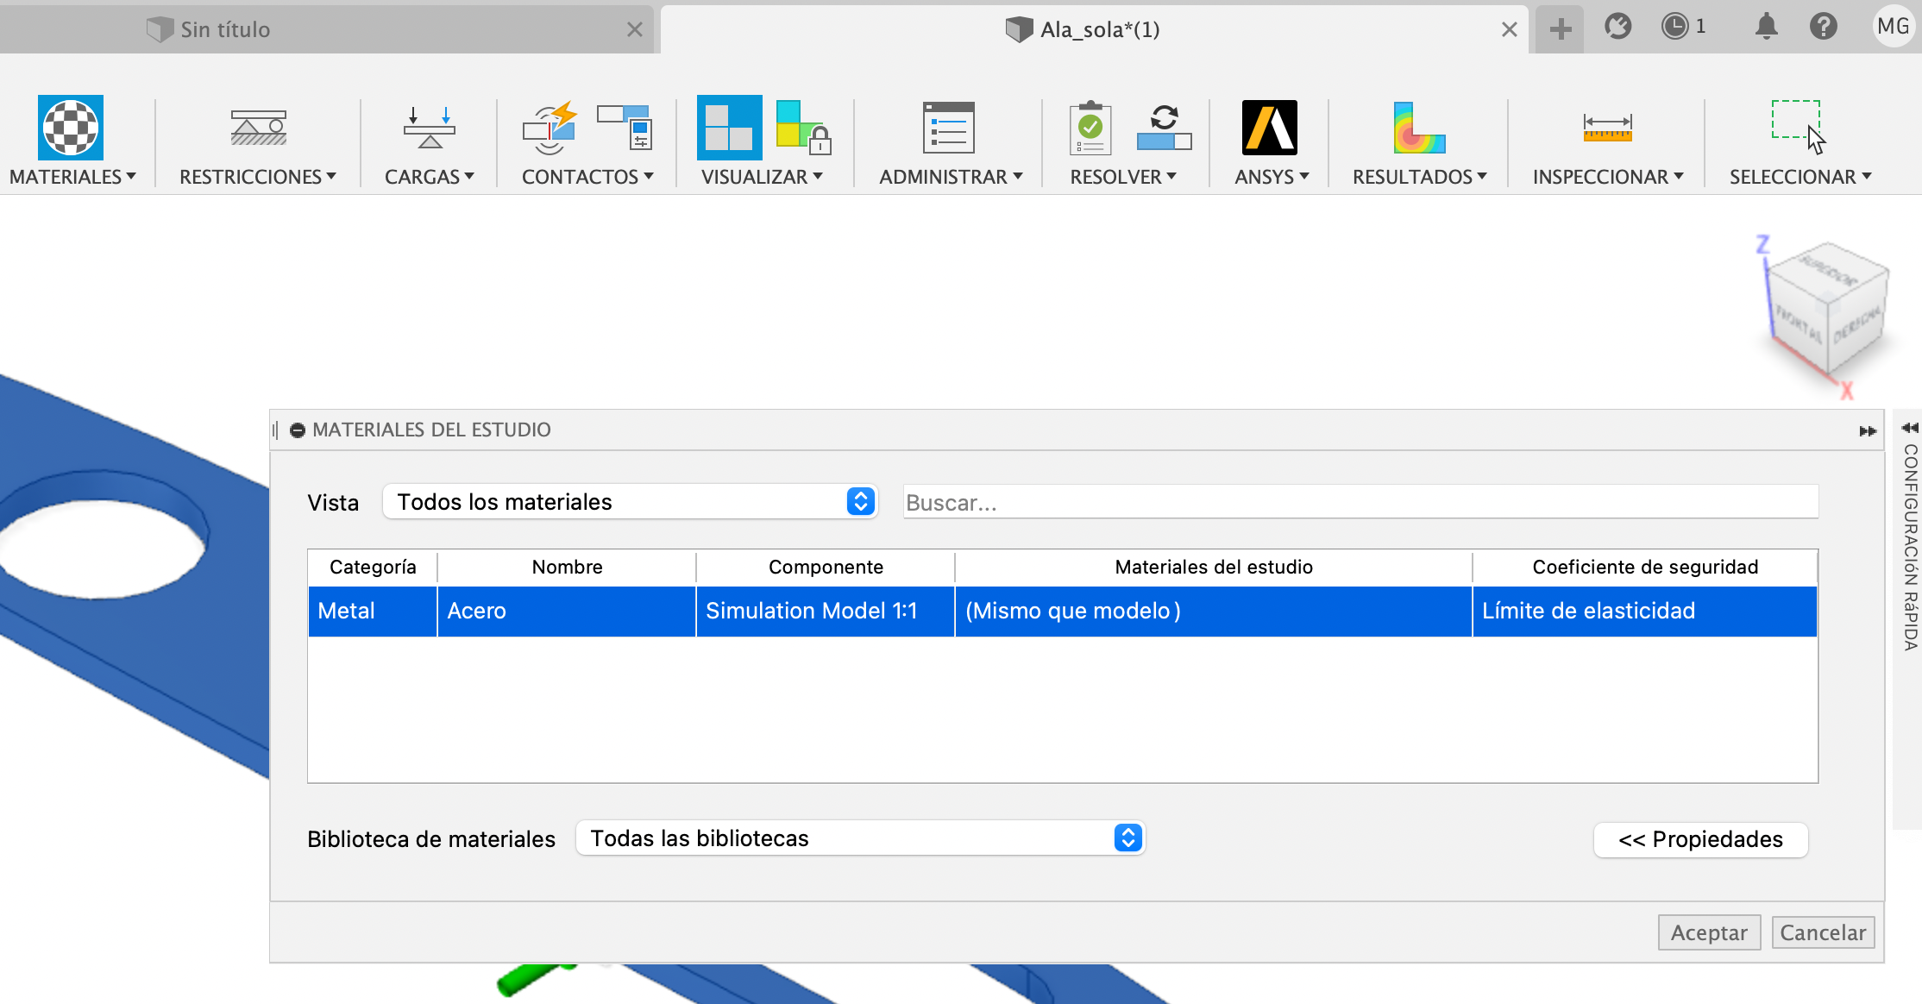Select the 'Acero' name cell
The image size is (1922, 1004).
click(x=567, y=611)
